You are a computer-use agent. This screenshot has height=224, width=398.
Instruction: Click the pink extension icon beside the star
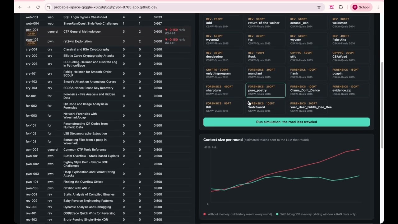point(331,7)
